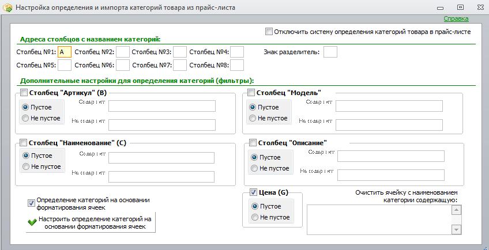Enable Отключить систему определения категорий checkbox
The height and width of the screenshot is (250, 489).
(269, 32)
